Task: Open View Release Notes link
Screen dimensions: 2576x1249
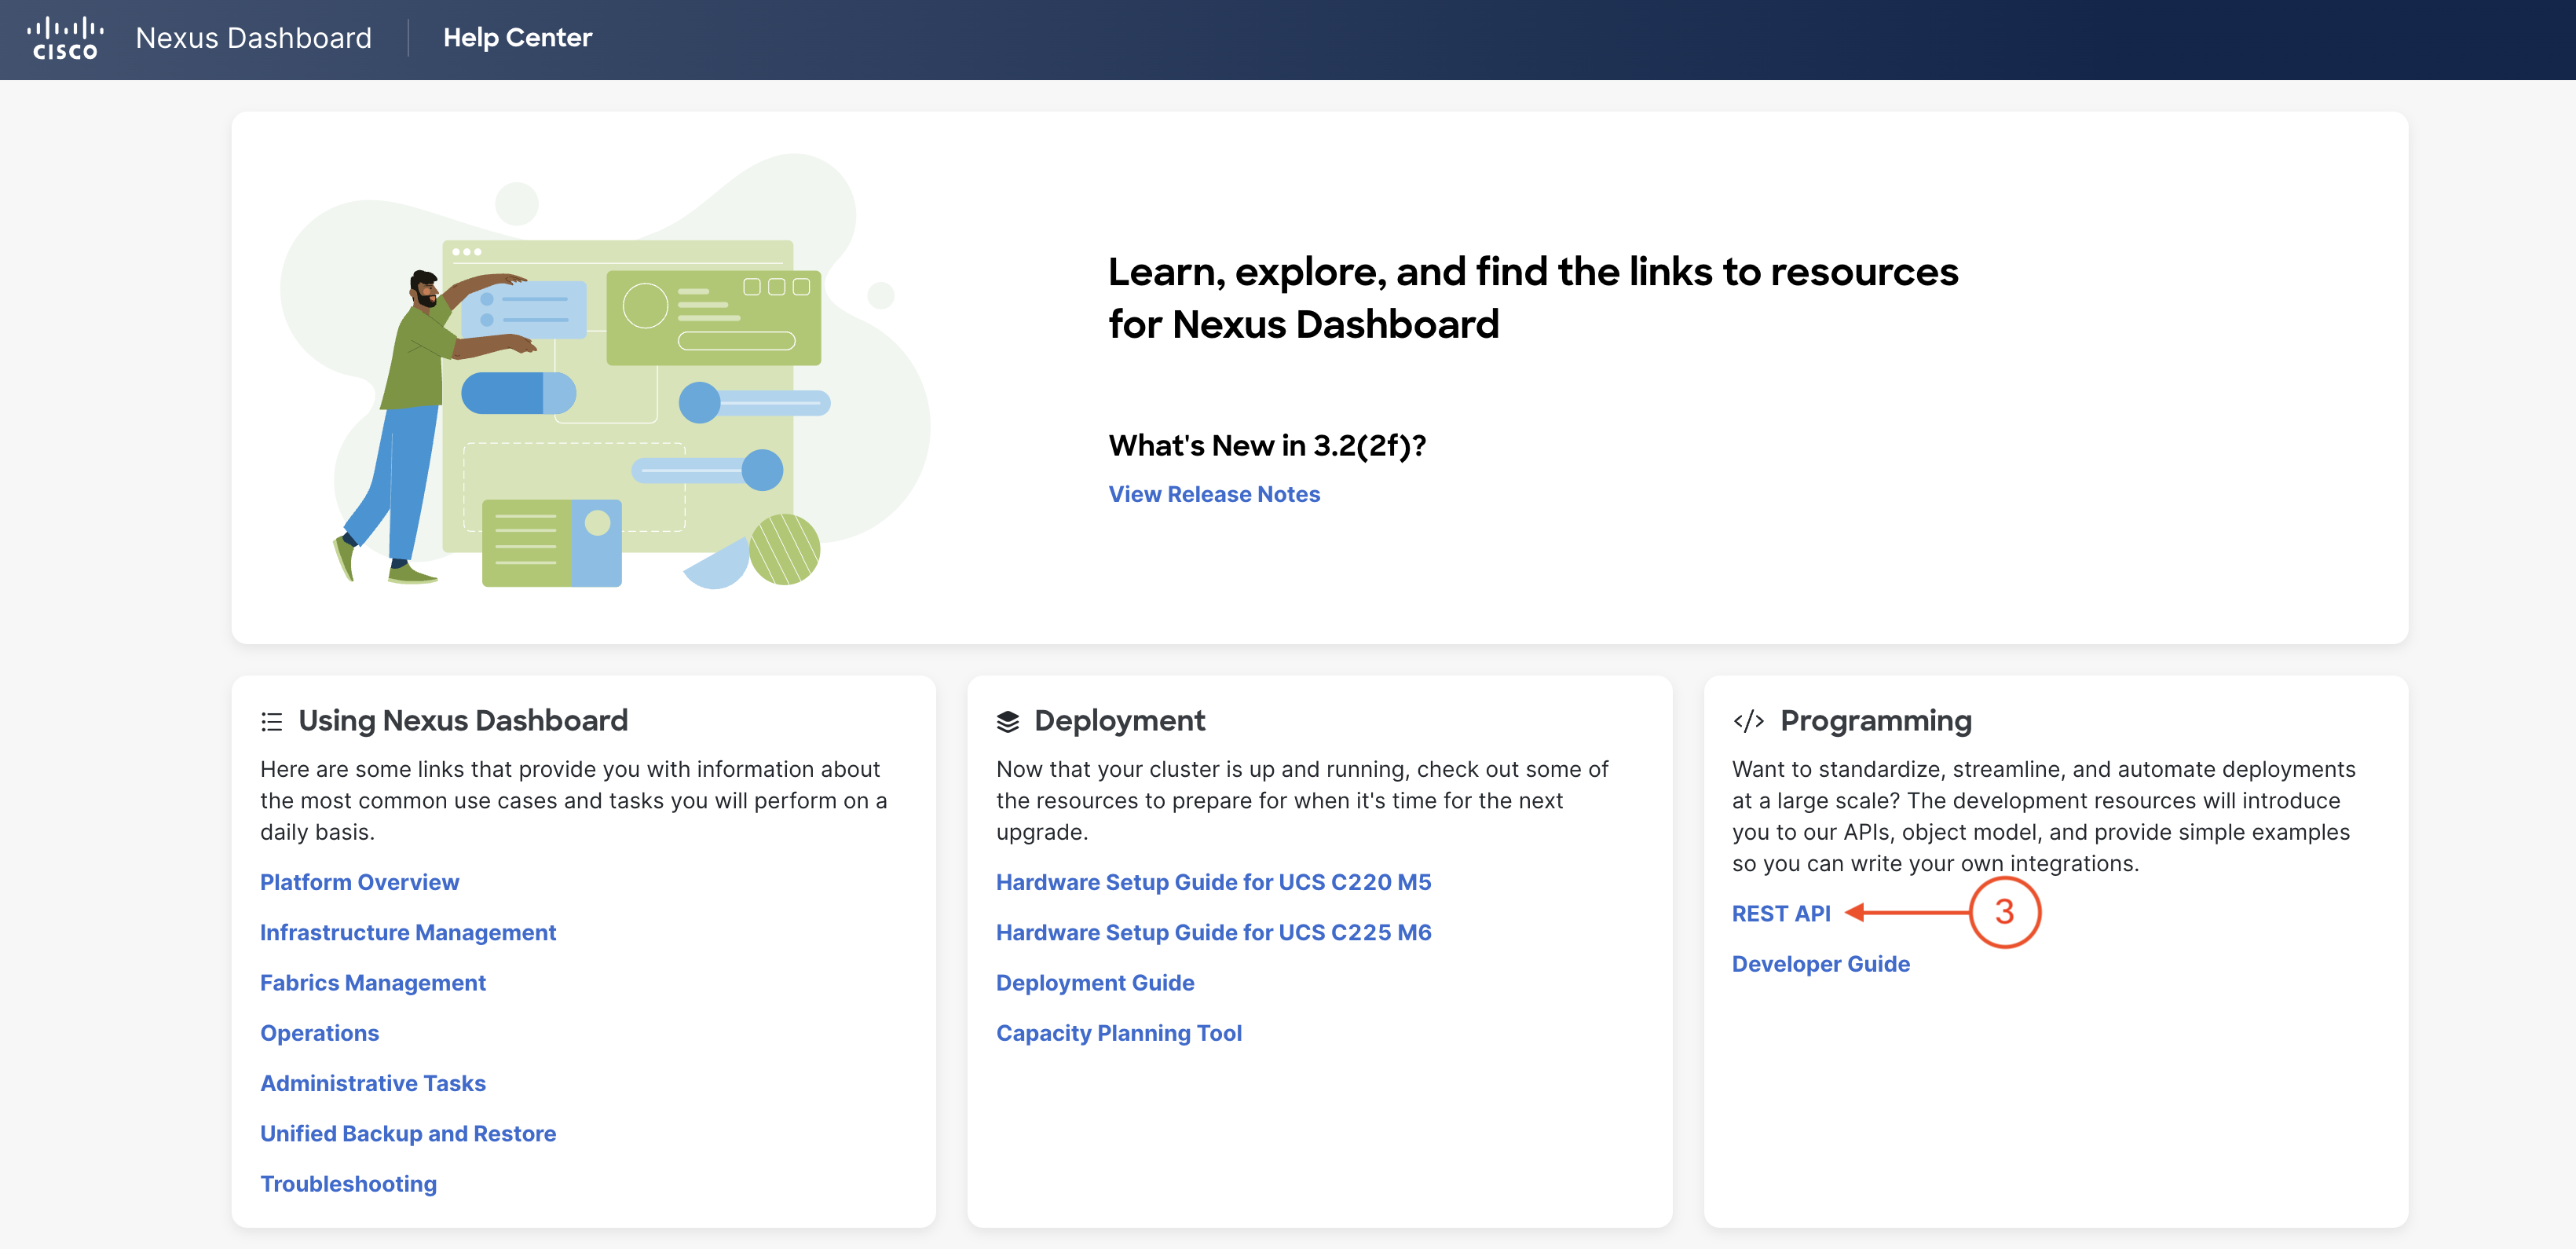Action: tap(1214, 494)
